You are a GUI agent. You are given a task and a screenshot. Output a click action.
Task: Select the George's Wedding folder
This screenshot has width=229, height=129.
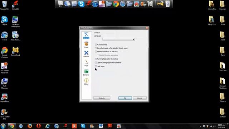tap(223, 83)
